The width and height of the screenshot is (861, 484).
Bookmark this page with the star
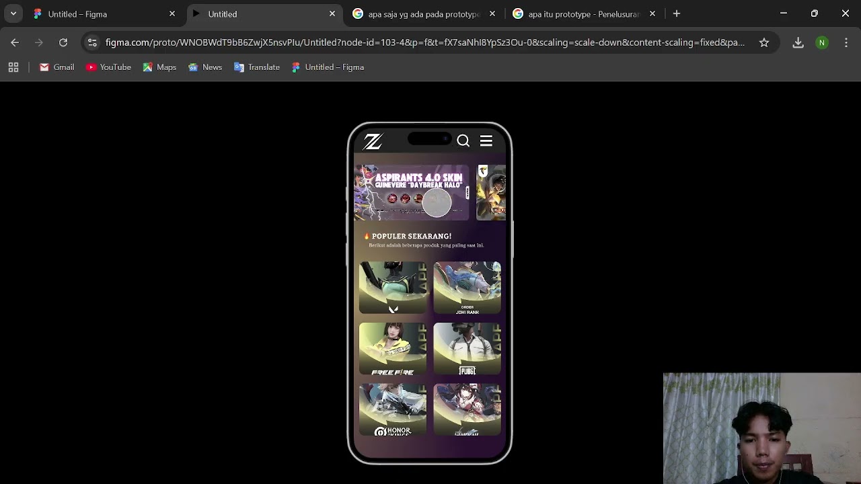click(x=764, y=42)
